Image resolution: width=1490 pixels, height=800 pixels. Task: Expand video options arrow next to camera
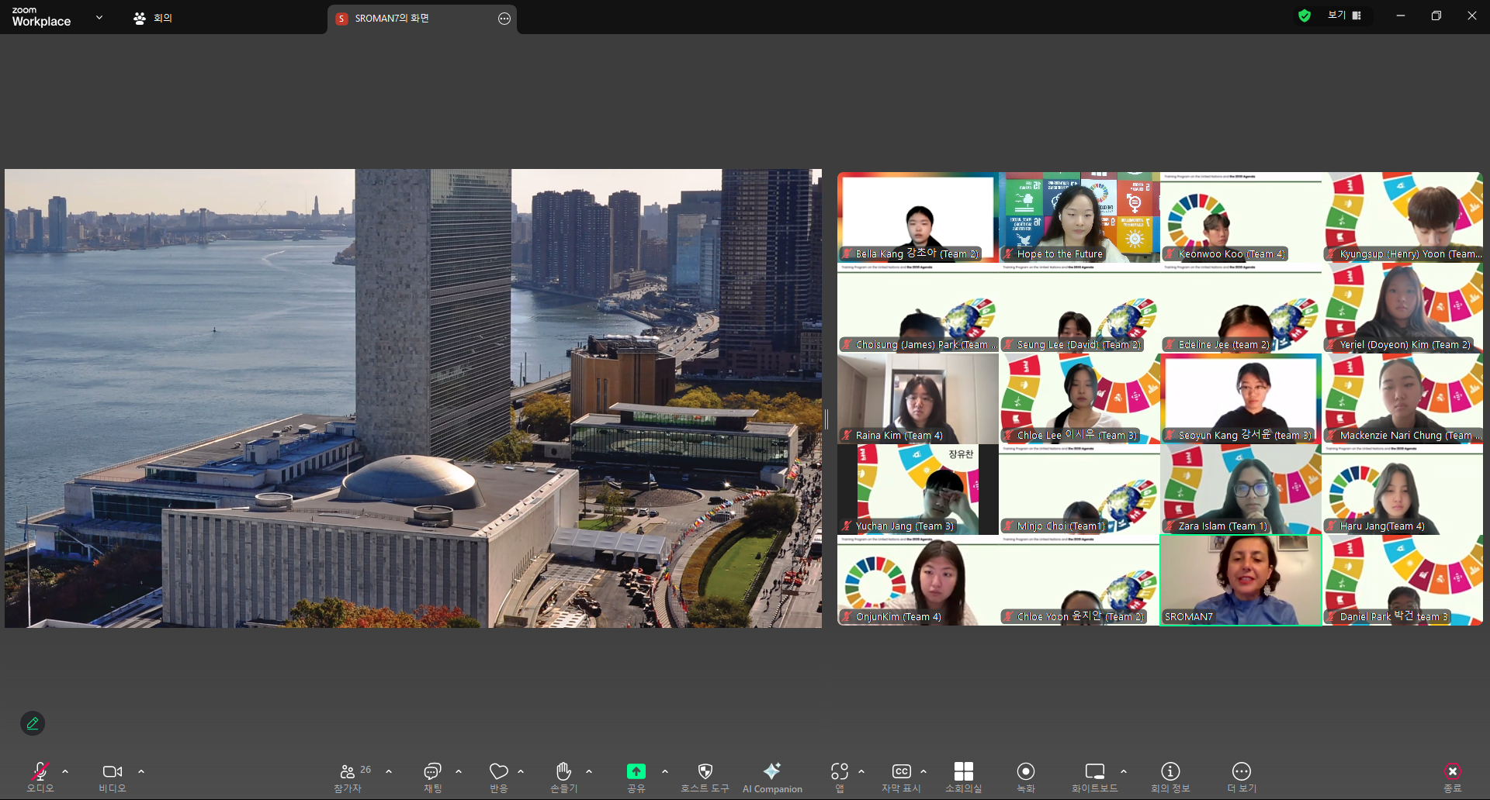pos(141,771)
